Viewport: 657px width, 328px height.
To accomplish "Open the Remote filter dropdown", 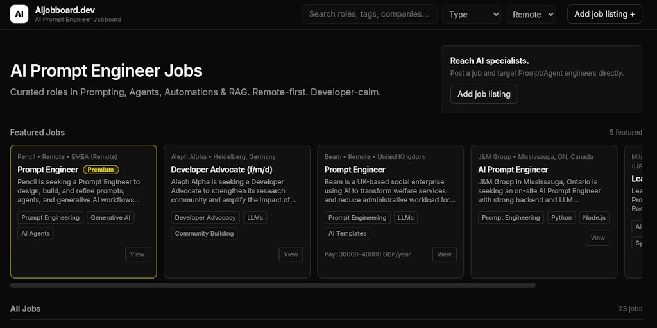I will (531, 14).
